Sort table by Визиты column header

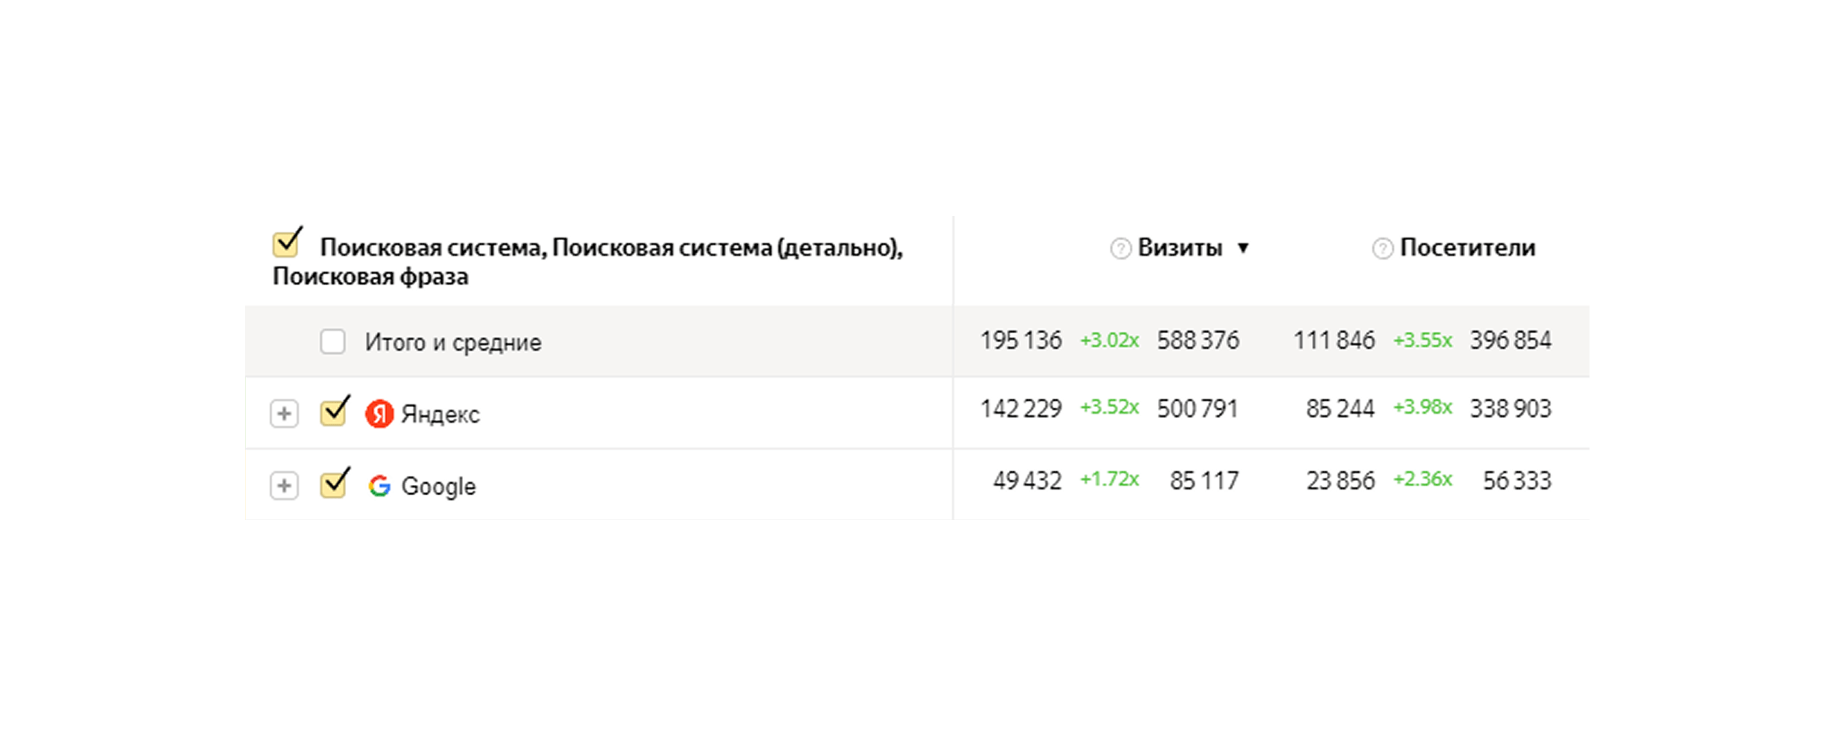coord(1180,248)
